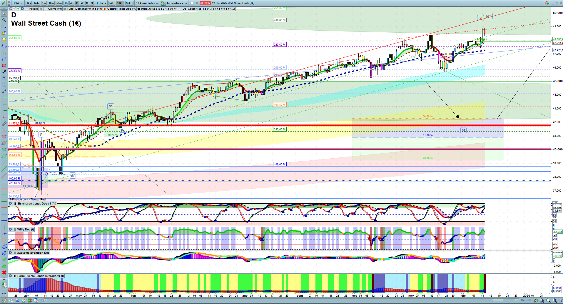
Task: Select the magnifier zoom tool in sidebar
Action: click(4, 20)
